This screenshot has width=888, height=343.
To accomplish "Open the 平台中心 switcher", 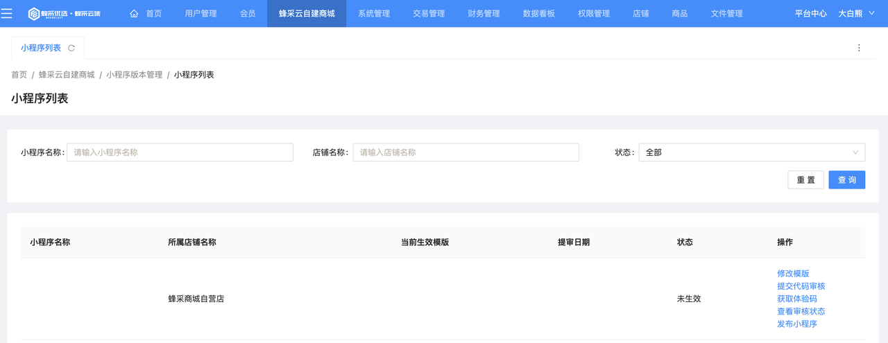I will point(810,13).
